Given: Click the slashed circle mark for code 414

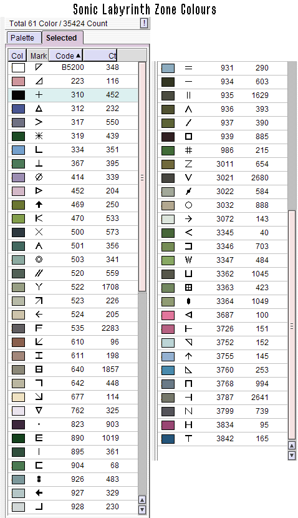Looking at the screenshot, I should tap(39, 177).
